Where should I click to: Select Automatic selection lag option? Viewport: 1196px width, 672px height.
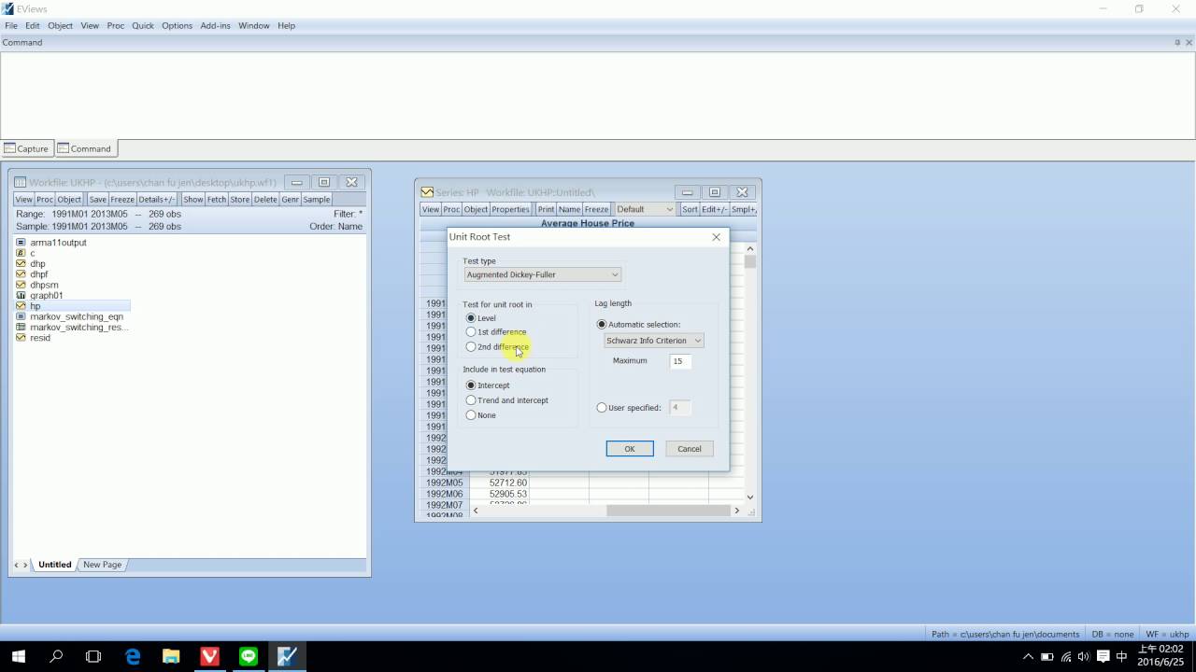(602, 325)
